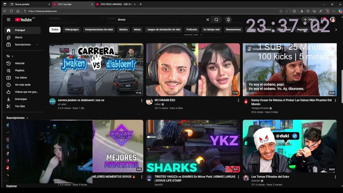The image size is (343, 193).
Task: Go to Principal in the sidebar
Action: [x=23, y=30]
